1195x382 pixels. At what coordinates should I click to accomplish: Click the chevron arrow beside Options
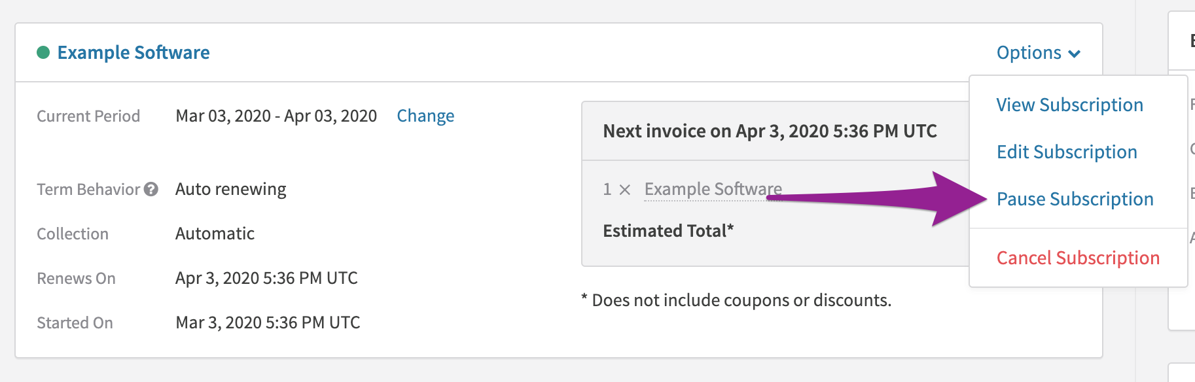1074,54
